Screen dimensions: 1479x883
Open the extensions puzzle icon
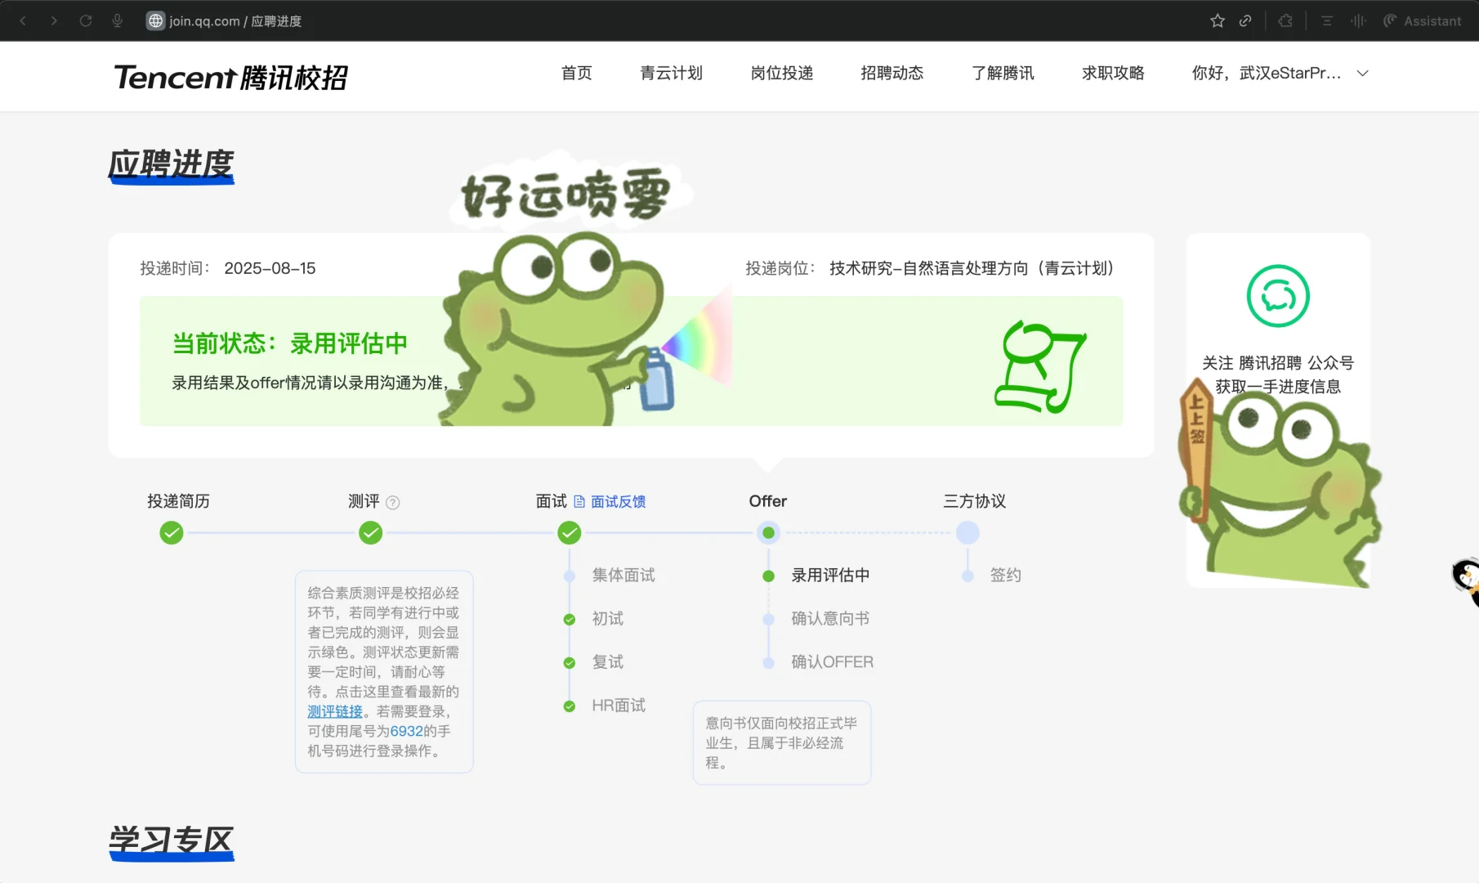point(1285,20)
